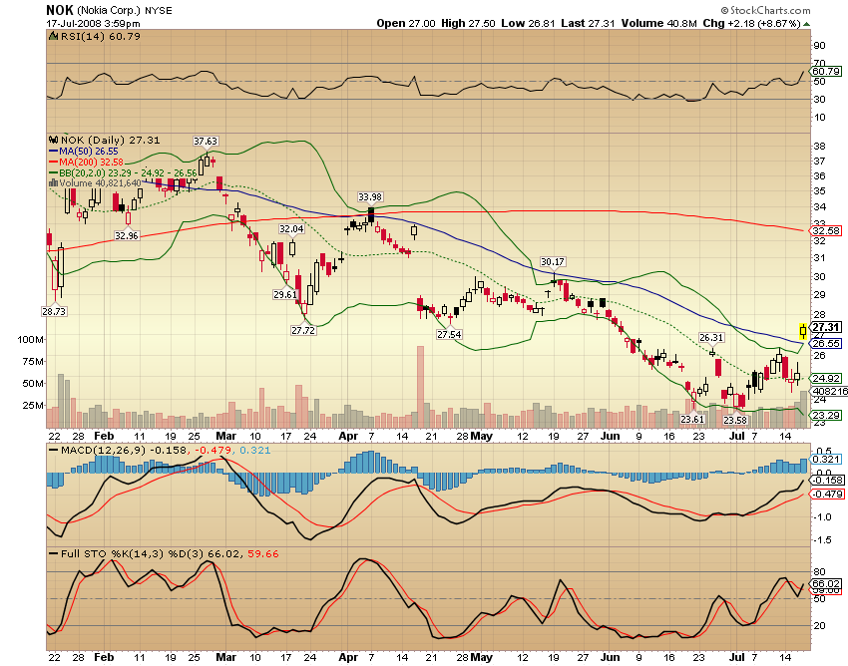Click the 30.17 high price annotation
The image size is (848, 666).
(x=552, y=261)
